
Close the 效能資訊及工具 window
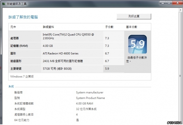(177, 3)
